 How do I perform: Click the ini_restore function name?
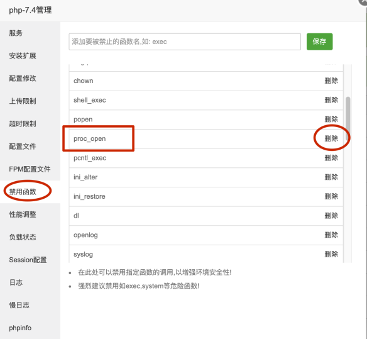[x=89, y=196]
